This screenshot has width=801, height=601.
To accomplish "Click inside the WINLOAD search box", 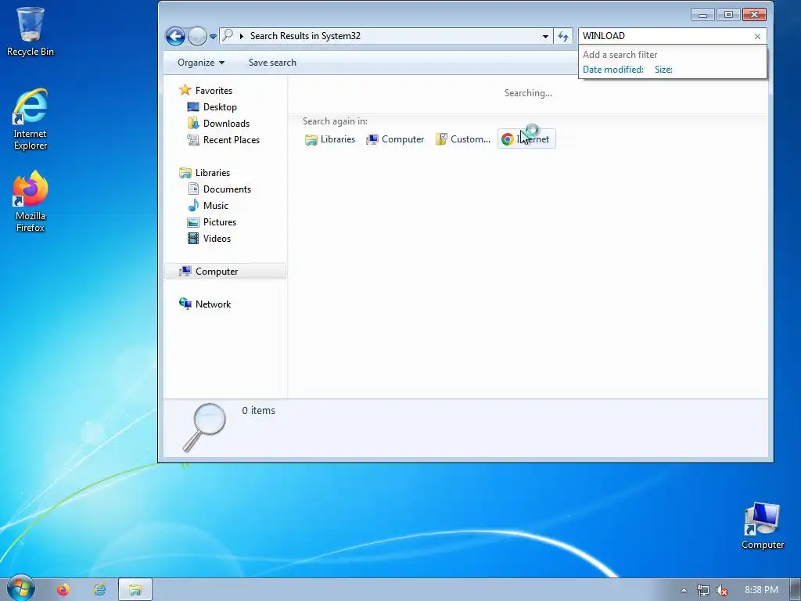I will click(666, 36).
